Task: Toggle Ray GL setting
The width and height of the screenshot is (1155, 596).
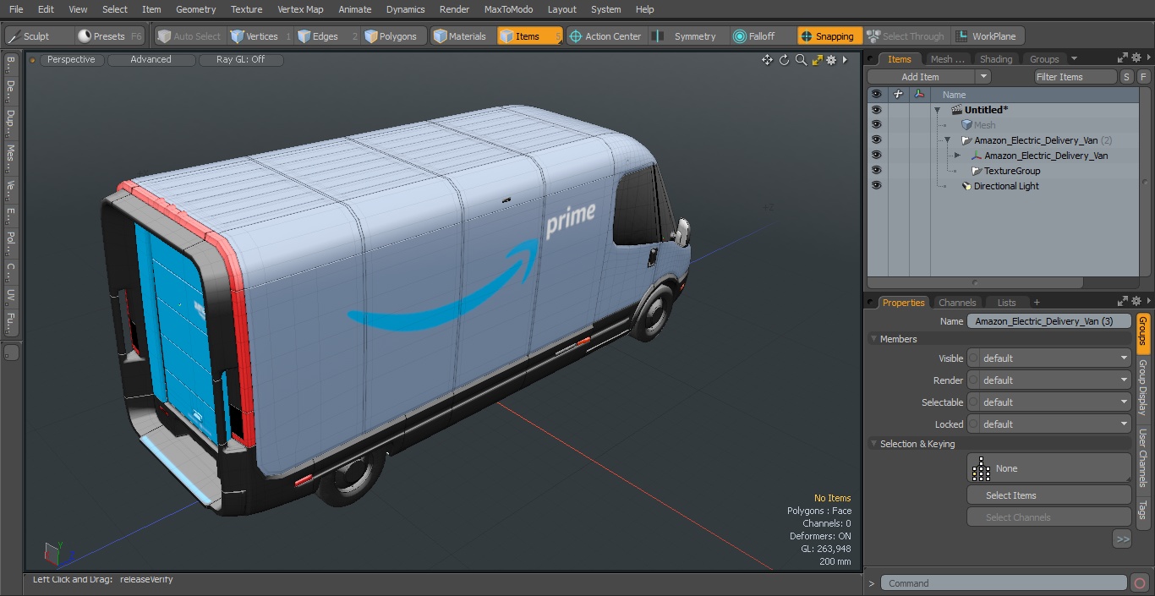Action: 241,60
